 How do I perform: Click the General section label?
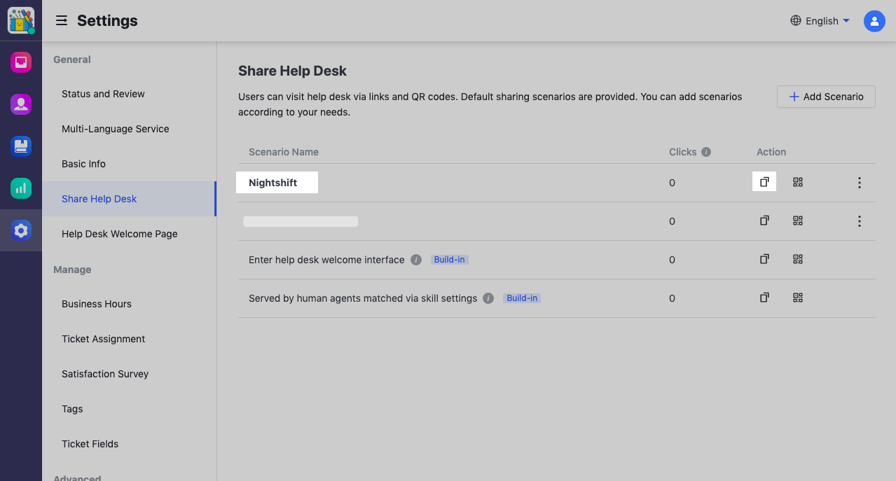coord(72,60)
